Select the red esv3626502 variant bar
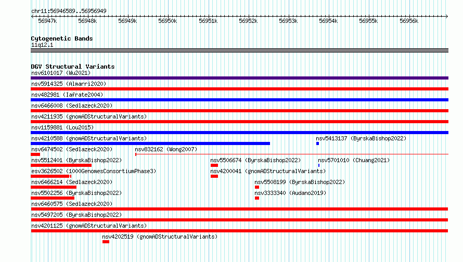463x262 pixels. click(51, 176)
